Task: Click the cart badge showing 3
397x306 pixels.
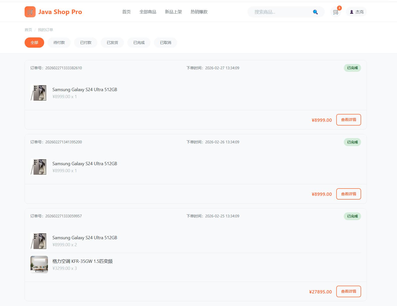Action: point(339,8)
